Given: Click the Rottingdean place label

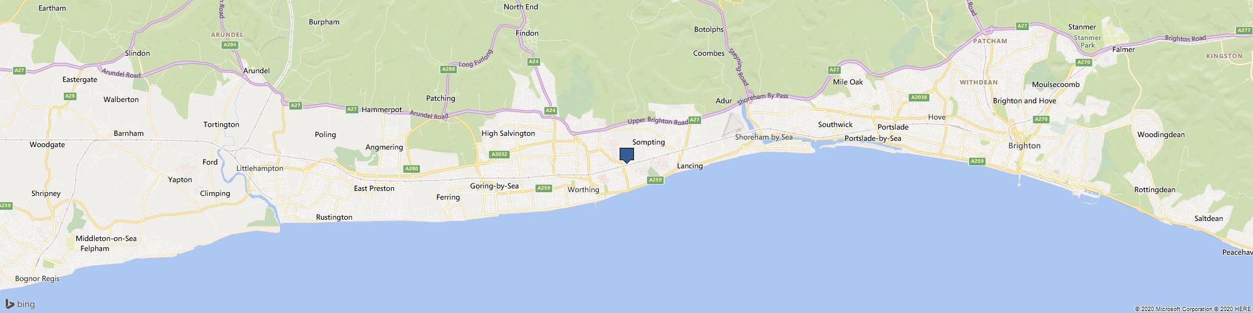Looking at the screenshot, I should (1155, 190).
